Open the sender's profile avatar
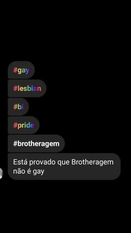The width and height of the screenshot is (131, 233). [1, 174]
